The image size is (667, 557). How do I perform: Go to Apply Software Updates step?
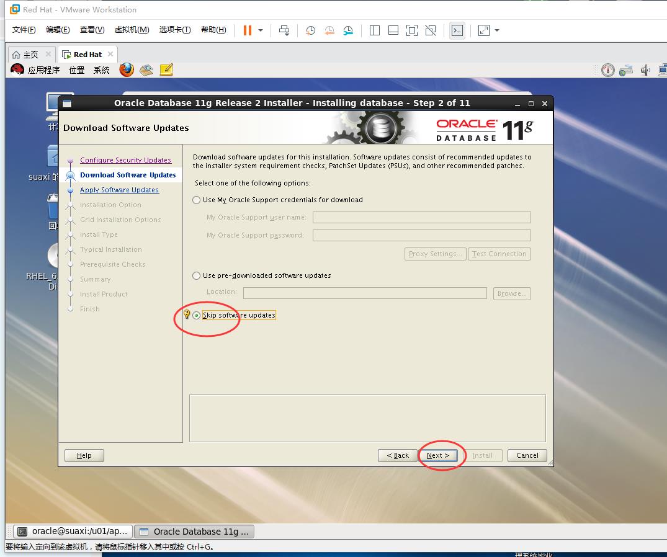119,190
